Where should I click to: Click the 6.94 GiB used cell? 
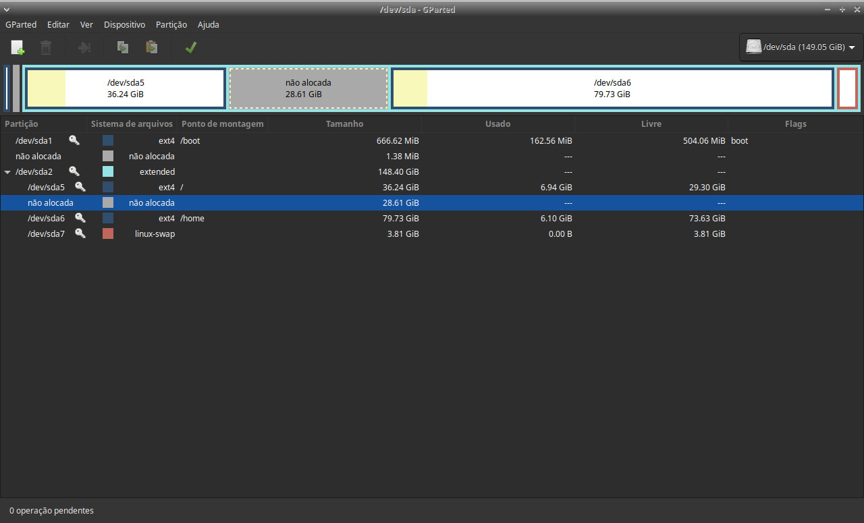556,187
